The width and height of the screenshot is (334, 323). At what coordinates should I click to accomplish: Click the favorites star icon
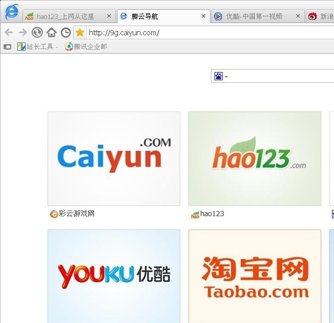click(80, 33)
